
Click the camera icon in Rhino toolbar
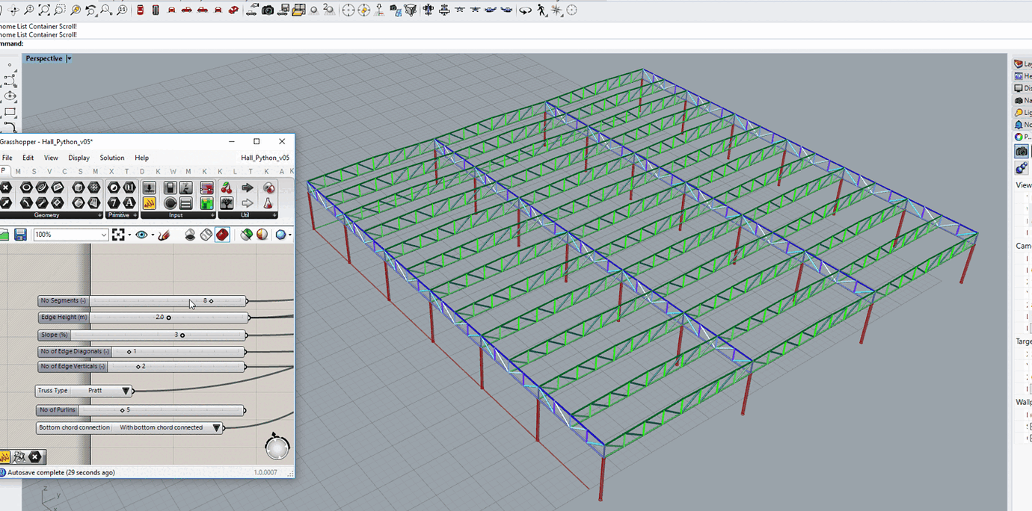click(268, 10)
